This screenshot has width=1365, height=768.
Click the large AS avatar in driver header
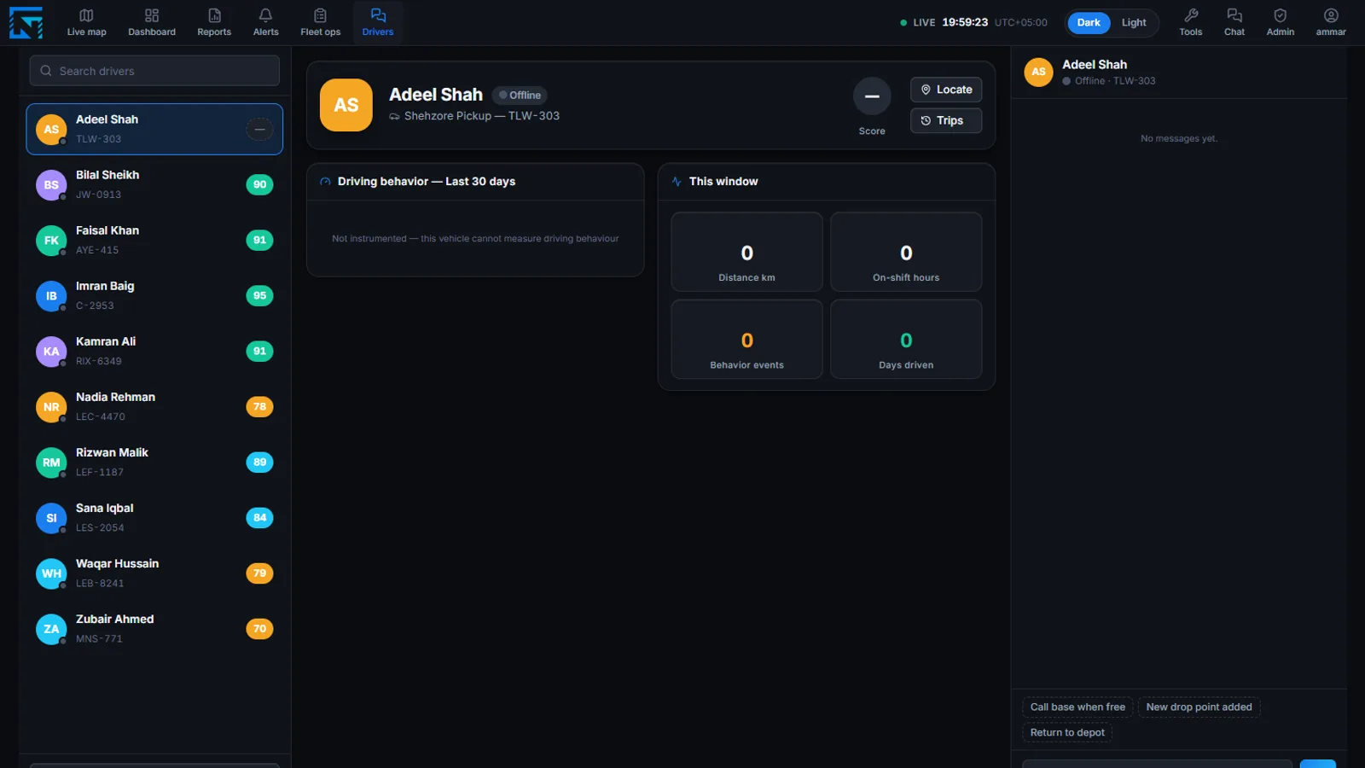click(346, 105)
